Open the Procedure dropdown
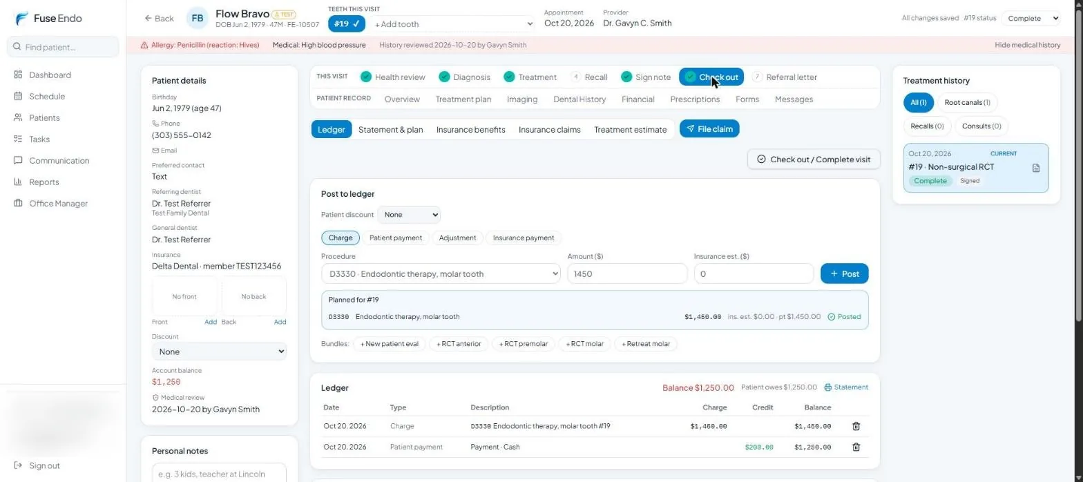 coord(441,274)
